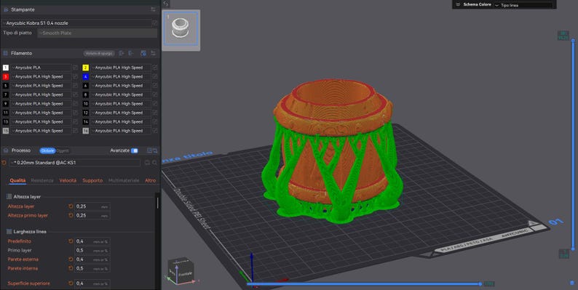Reset the Parete interna value

(71, 268)
